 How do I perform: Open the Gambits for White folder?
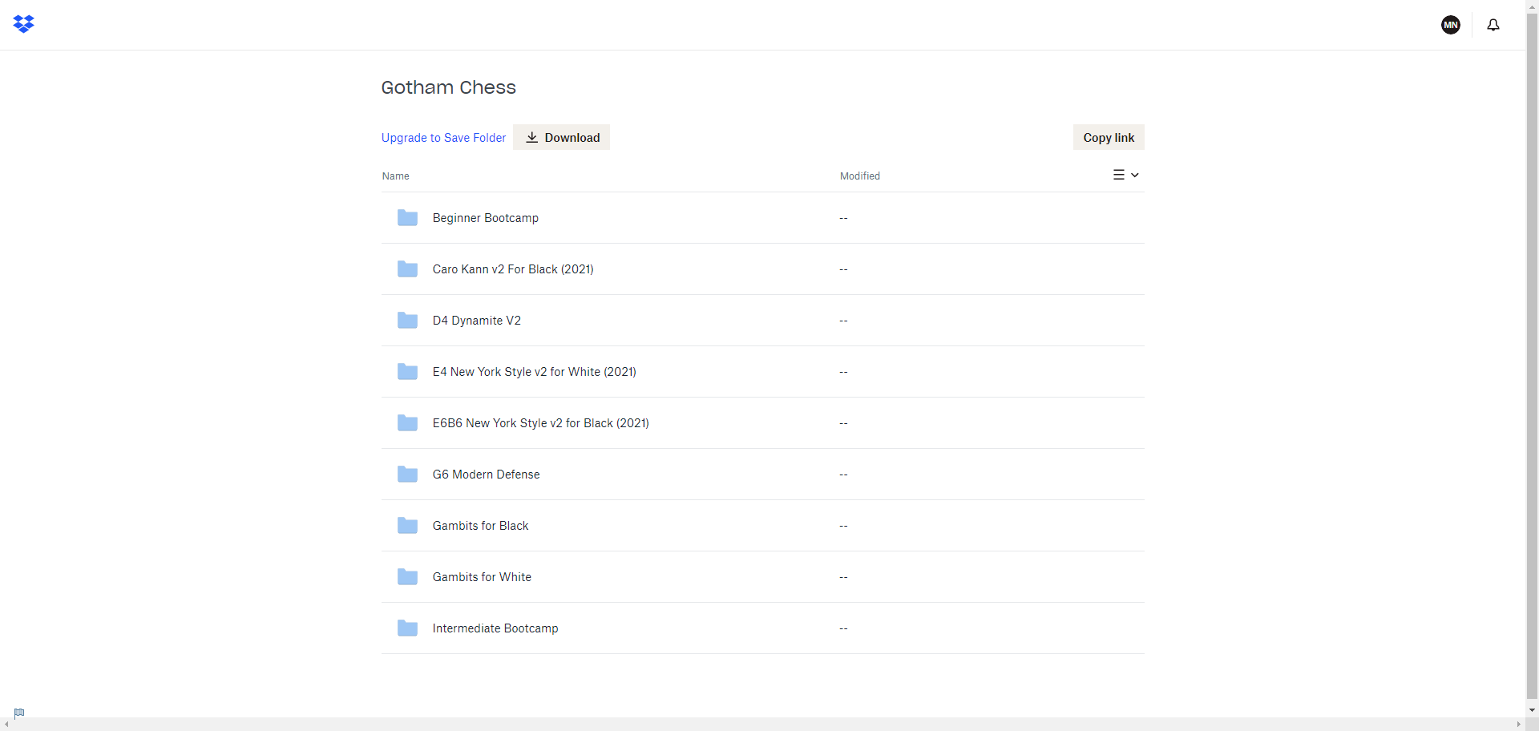482,577
